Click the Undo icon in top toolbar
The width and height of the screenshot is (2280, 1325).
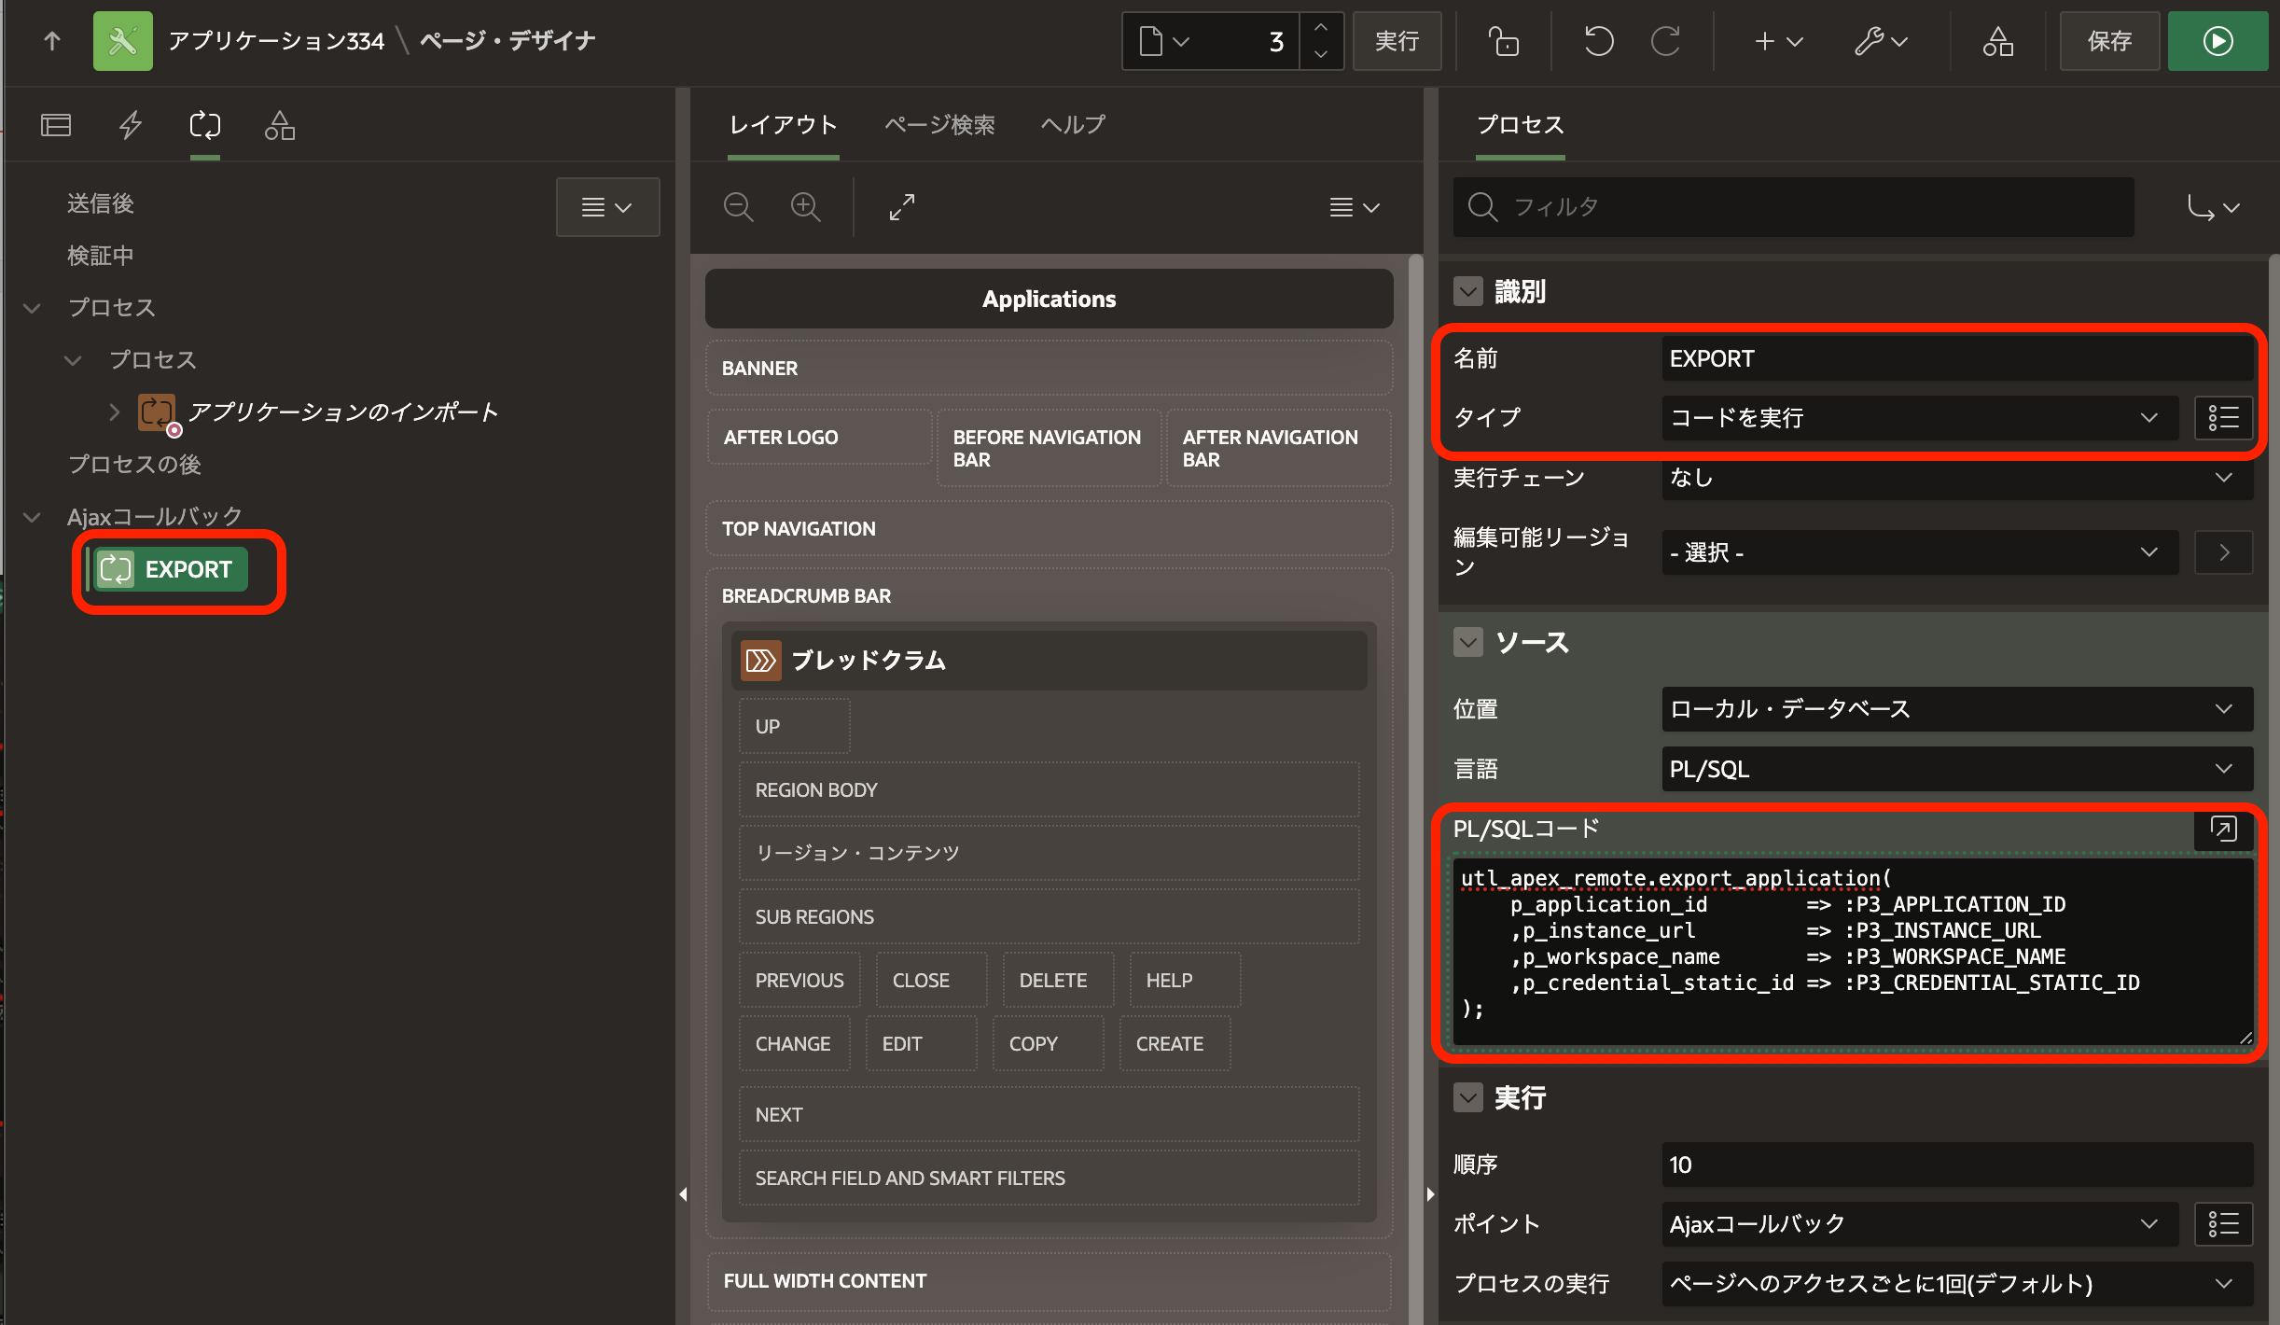[1598, 41]
